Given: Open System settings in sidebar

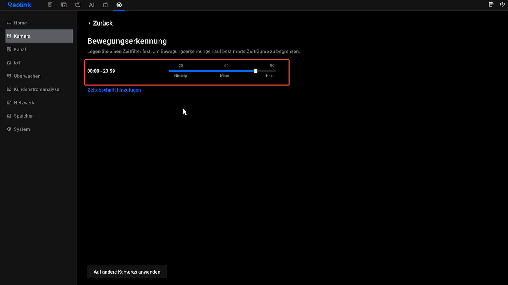Looking at the screenshot, I should pos(39,129).
